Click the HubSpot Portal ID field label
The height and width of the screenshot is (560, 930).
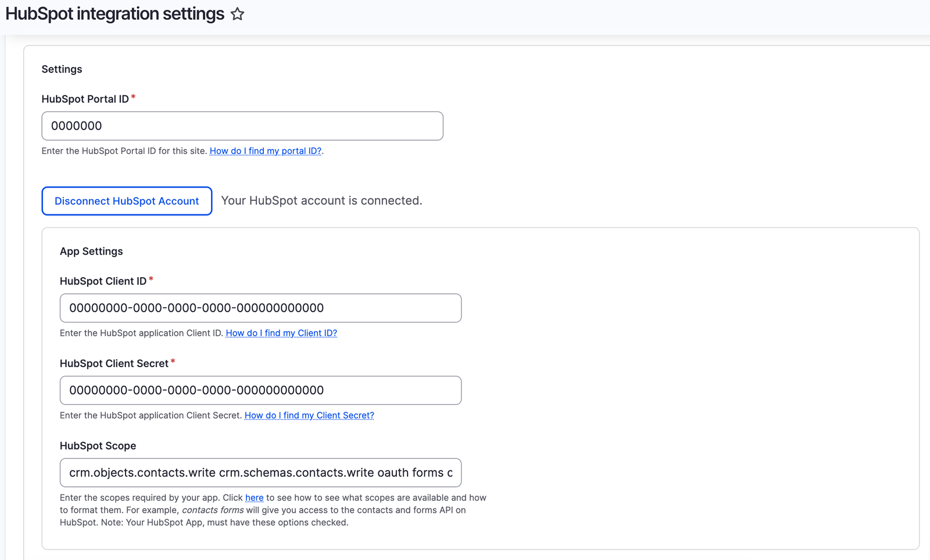point(85,99)
